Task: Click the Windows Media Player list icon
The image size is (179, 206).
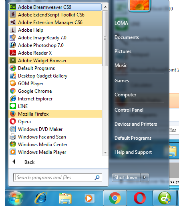Action: tap(13, 152)
